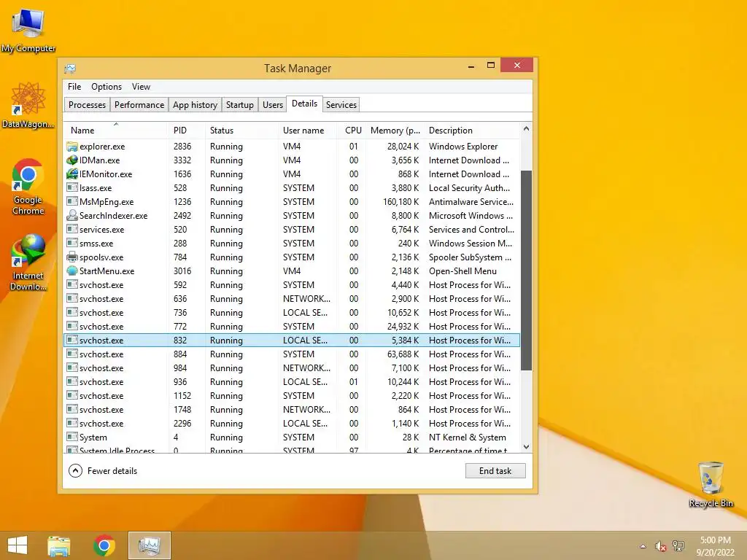
Task: Click the 160,180 K memory value
Action: 401,201
